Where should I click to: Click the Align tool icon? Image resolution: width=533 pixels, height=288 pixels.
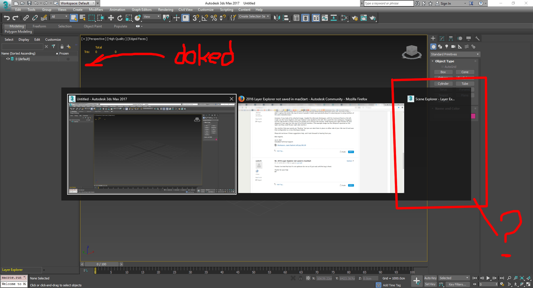pyautogui.click(x=286, y=18)
